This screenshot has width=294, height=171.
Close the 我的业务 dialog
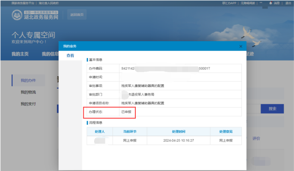pos(240,46)
